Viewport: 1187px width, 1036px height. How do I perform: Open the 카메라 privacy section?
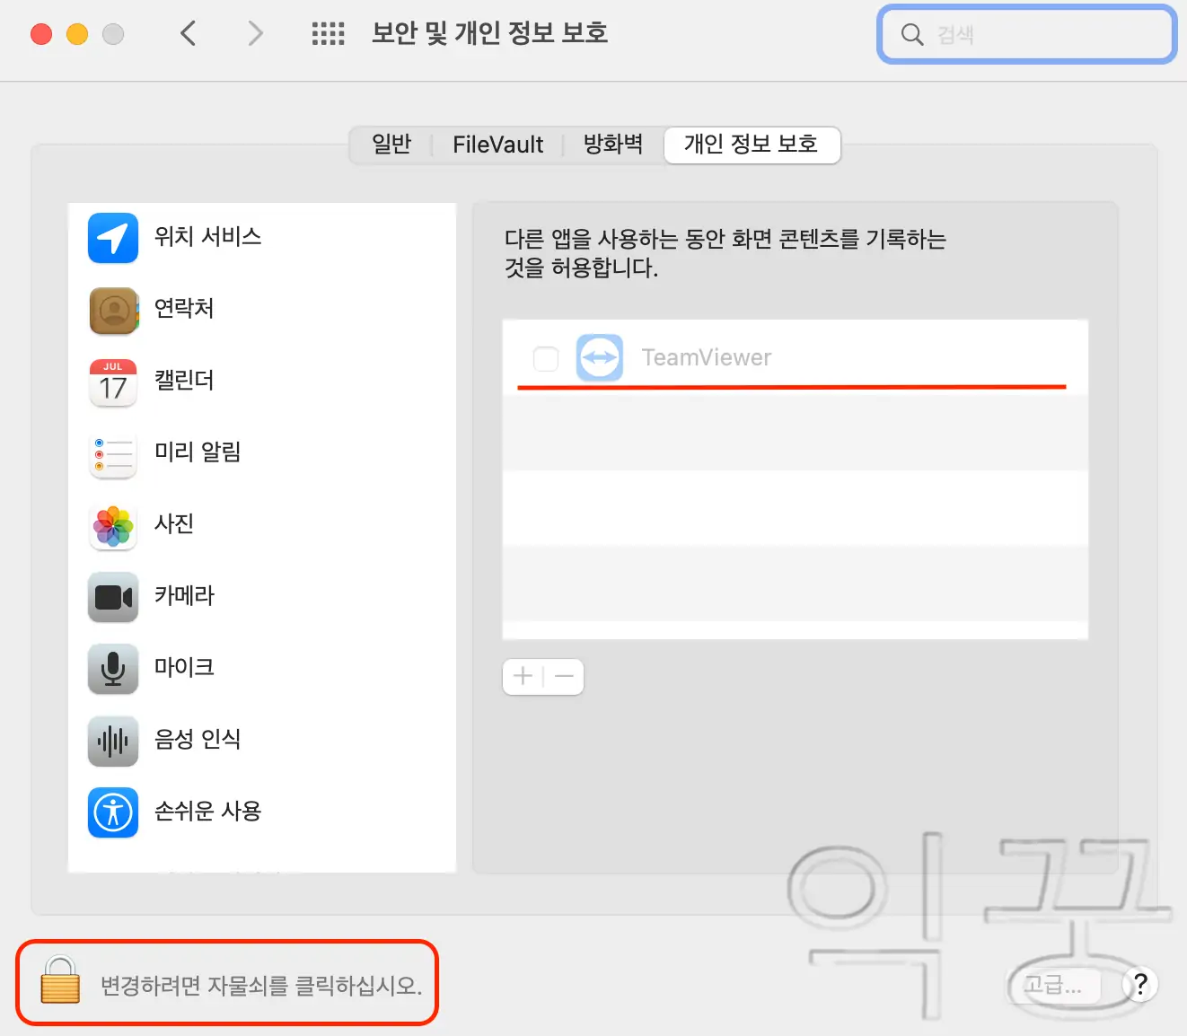point(112,597)
